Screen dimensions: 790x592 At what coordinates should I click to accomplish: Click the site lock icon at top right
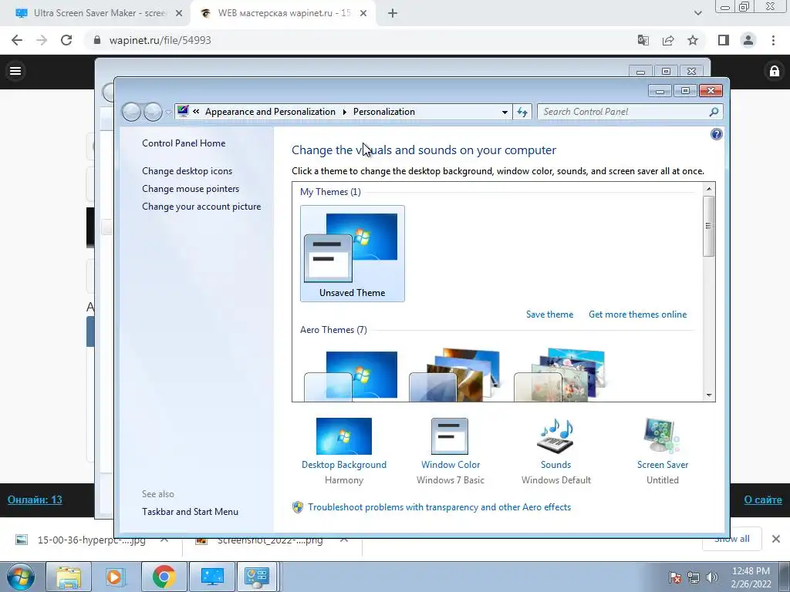775,71
